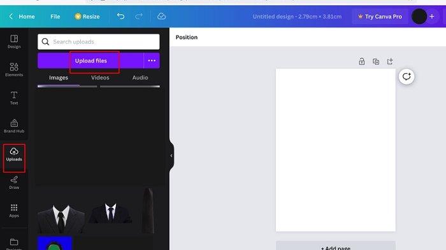Click the Upload files button
Image resolution: width=446 pixels, height=250 pixels.
point(90,60)
